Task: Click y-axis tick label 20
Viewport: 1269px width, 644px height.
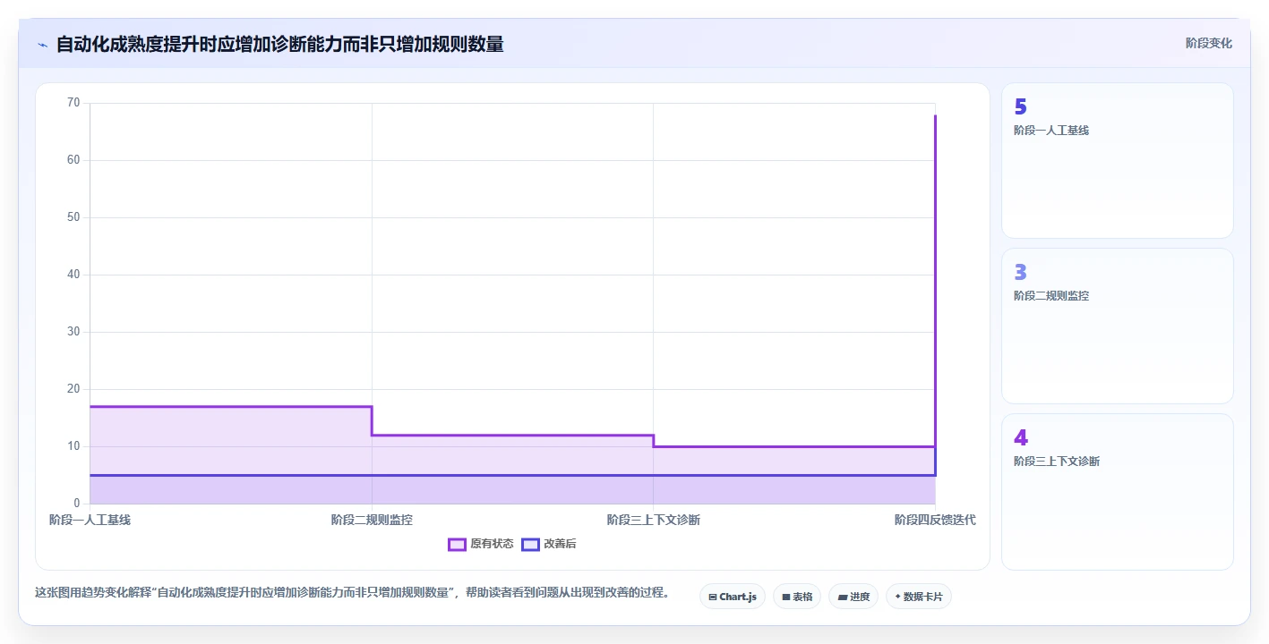Action: (73, 389)
